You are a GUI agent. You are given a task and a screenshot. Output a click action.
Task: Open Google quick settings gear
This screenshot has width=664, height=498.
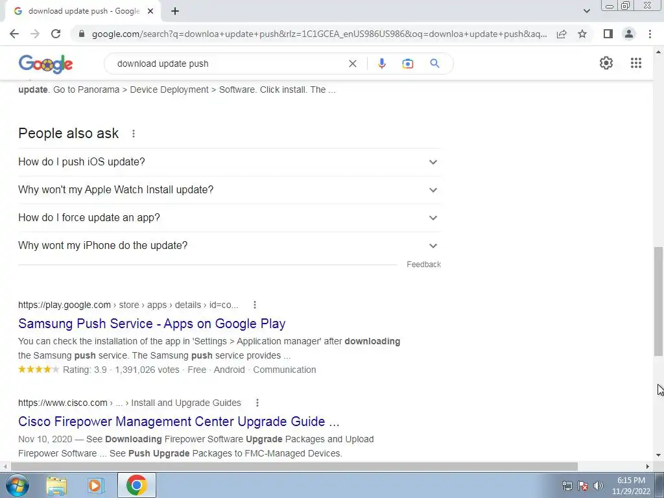click(606, 63)
